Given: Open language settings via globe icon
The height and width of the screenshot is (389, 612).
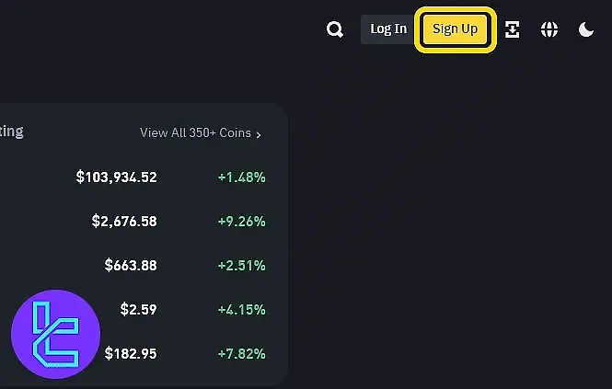Looking at the screenshot, I should point(549,29).
